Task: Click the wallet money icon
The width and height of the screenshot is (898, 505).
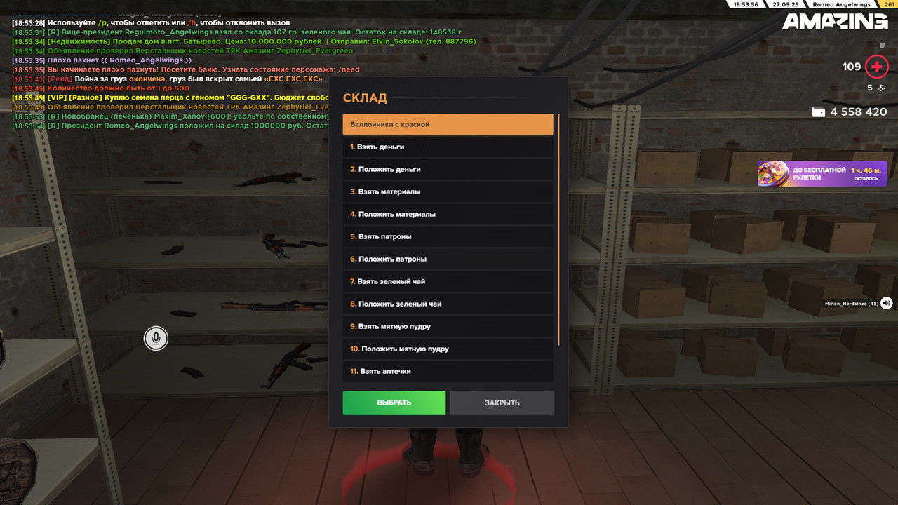Action: (x=818, y=112)
